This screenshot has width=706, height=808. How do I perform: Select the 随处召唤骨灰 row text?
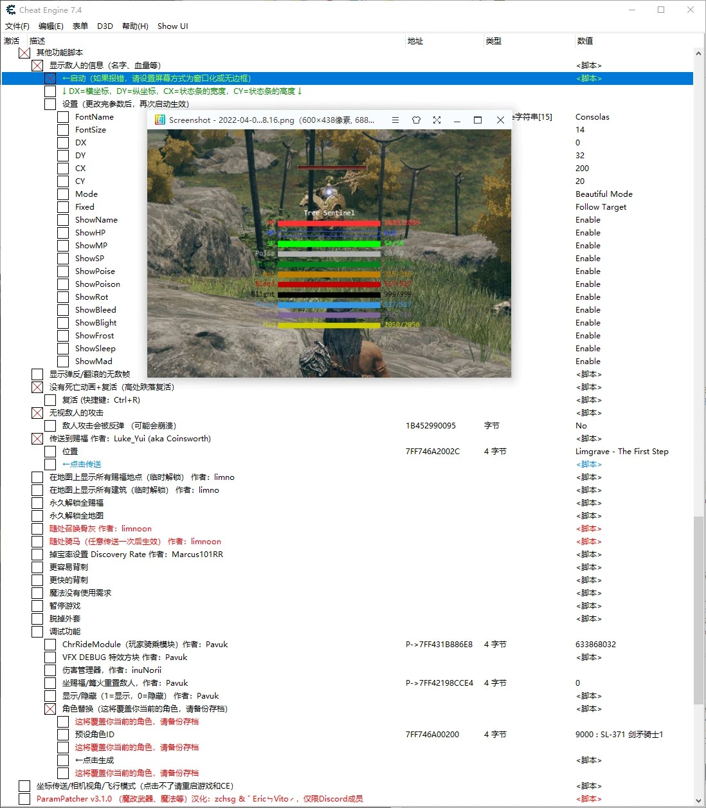[100, 529]
